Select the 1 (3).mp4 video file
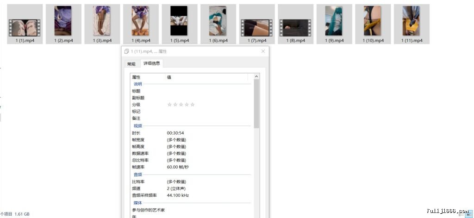474x218 pixels. tap(102, 24)
